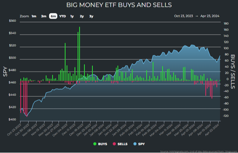Click the $560 y-axis label
Viewport: 238px width, 153px height.
[x=12, y=21]
